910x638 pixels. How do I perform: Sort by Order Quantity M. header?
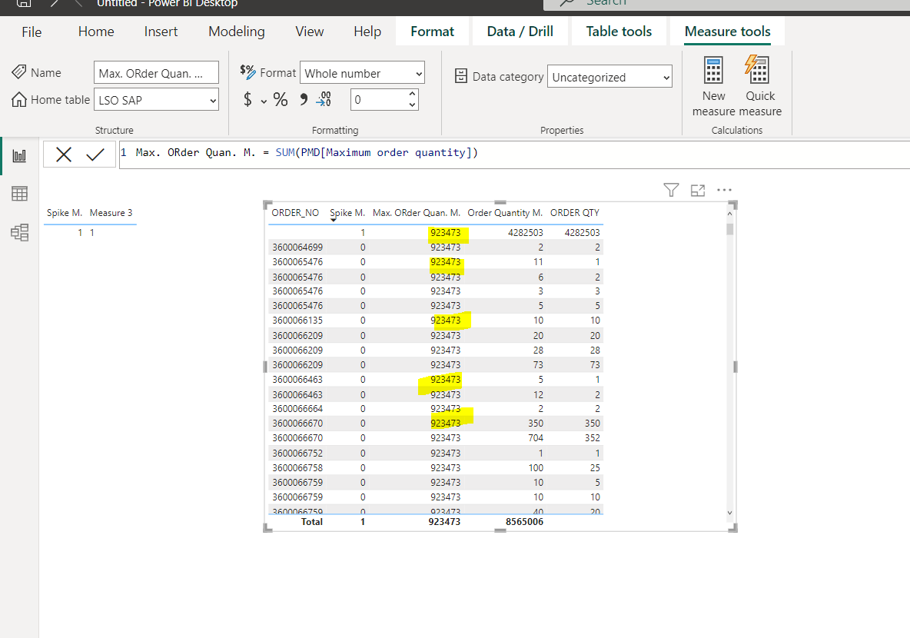pos(505,212)
